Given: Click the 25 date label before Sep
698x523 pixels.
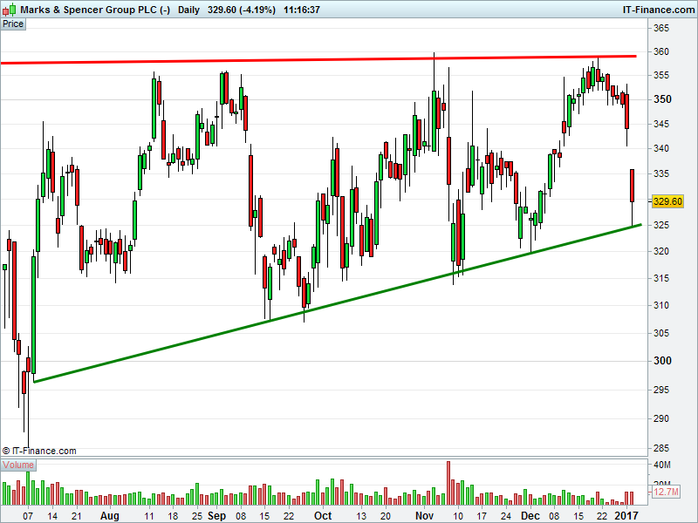Looking at the screenshot, I should 197,516.
